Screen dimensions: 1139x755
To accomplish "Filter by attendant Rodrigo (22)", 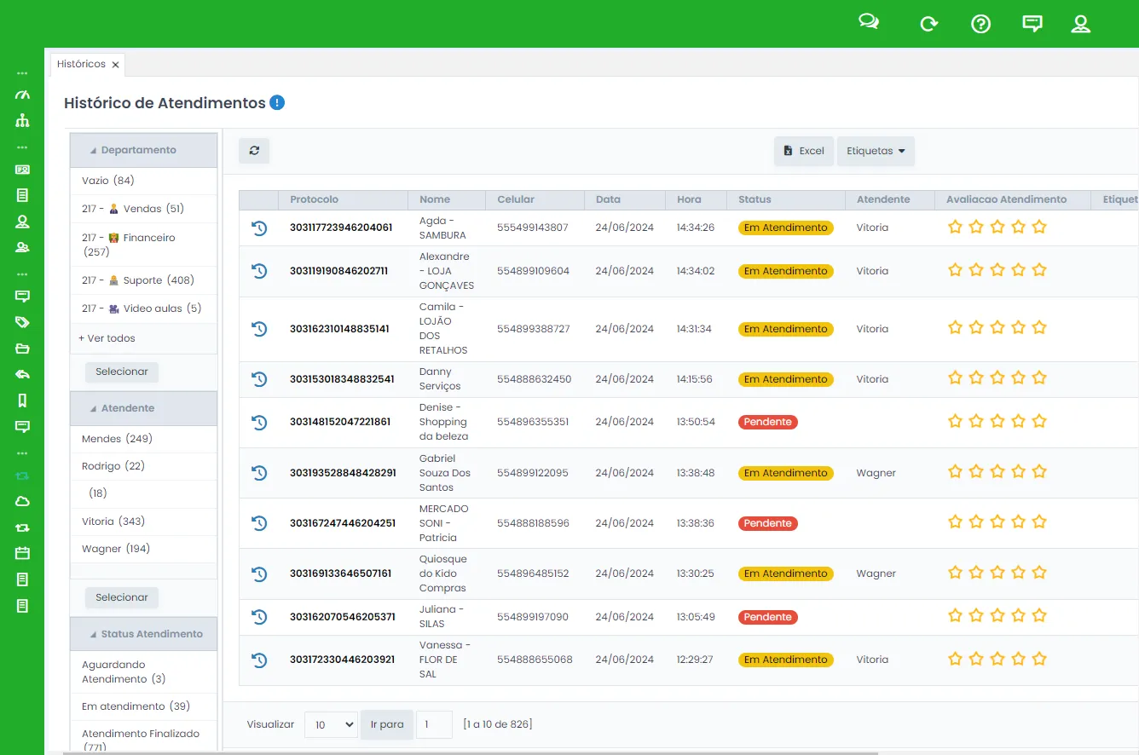I will coord(113,466).
